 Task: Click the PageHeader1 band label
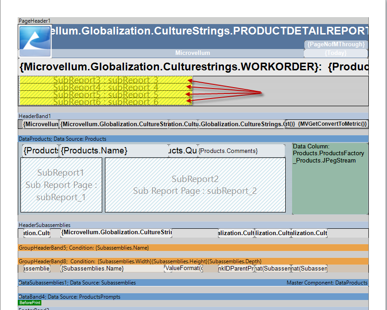[x=35, y=21]
